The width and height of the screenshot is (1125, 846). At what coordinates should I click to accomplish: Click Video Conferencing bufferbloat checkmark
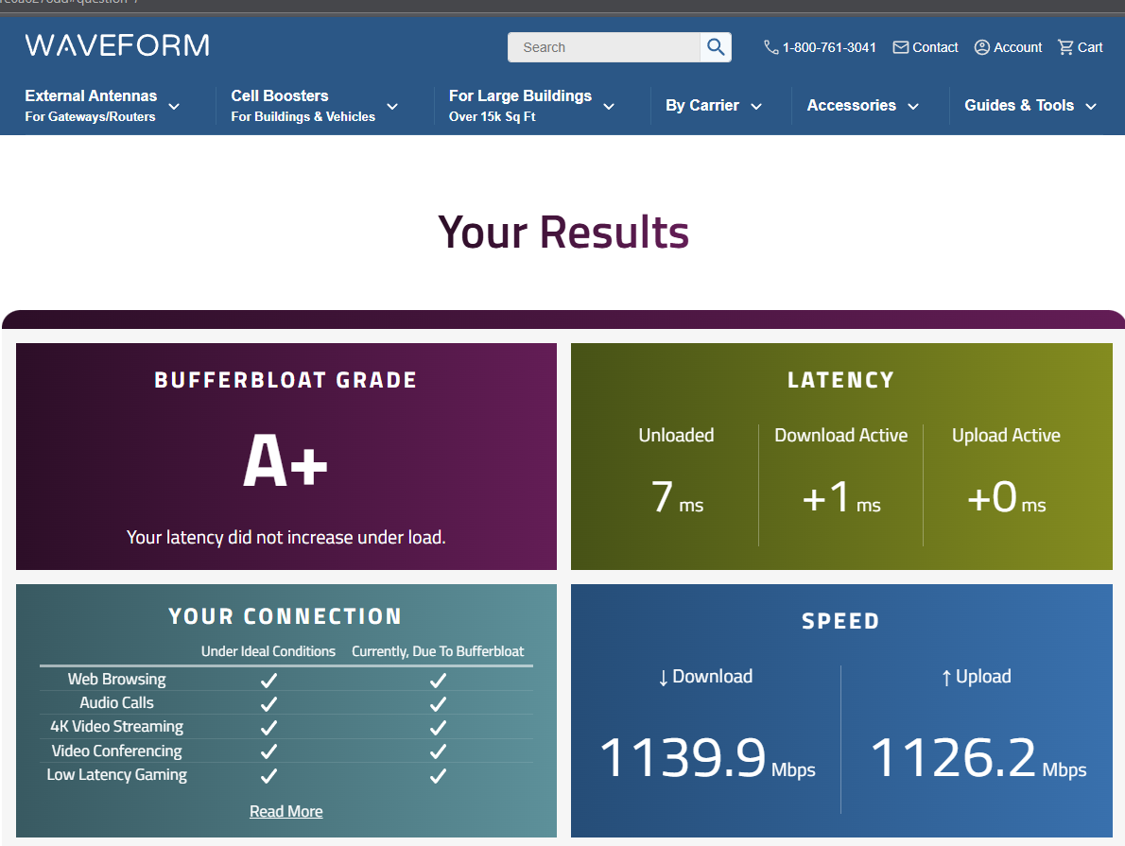438,751
